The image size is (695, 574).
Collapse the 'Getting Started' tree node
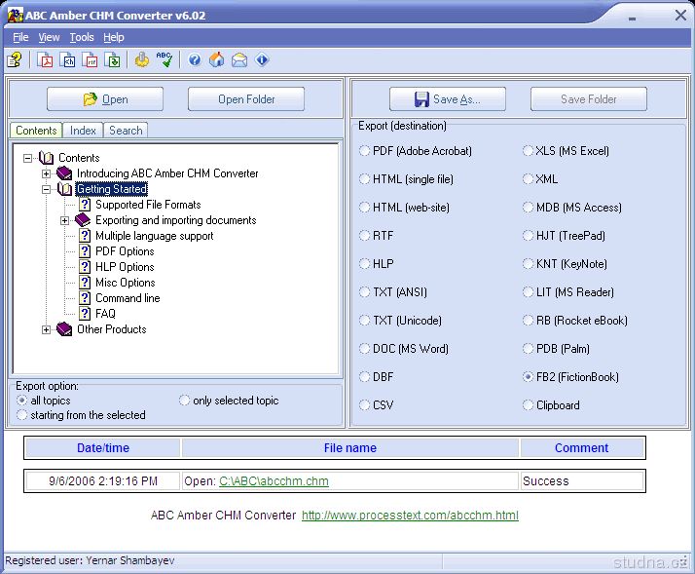click(x=46, y=189)
